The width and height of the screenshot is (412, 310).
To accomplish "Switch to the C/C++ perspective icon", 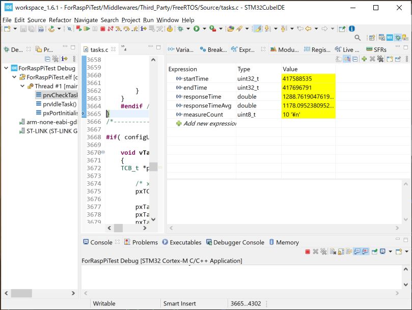I will pyautogui.click(x=381, y=38).
